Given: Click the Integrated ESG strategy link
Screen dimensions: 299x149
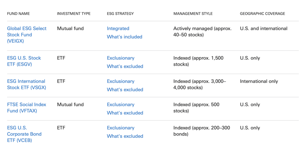Looking at the screenshot, I should pyautogui.click(x=118, y=28).
